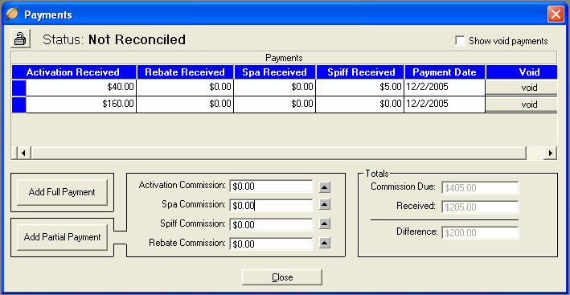Click the Payments grid caption bar
The width and height of the screenshot is (570, 295).
tap(284, 58)
